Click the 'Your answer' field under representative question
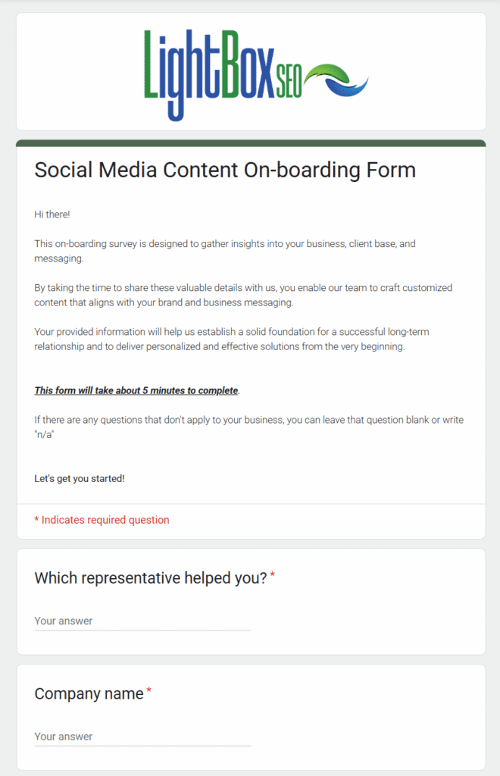 tap(142, 621)
